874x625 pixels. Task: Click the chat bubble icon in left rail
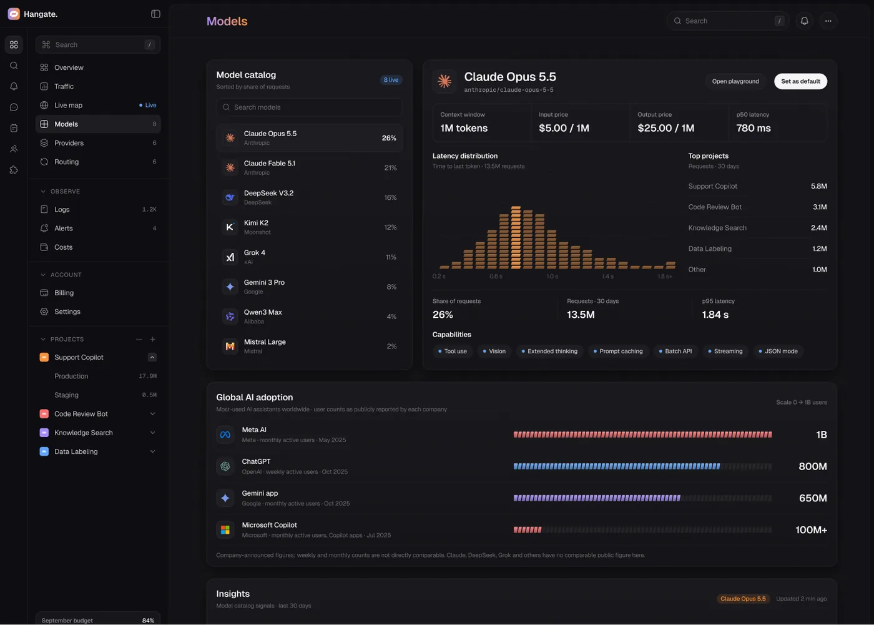(x=14, y=107)
